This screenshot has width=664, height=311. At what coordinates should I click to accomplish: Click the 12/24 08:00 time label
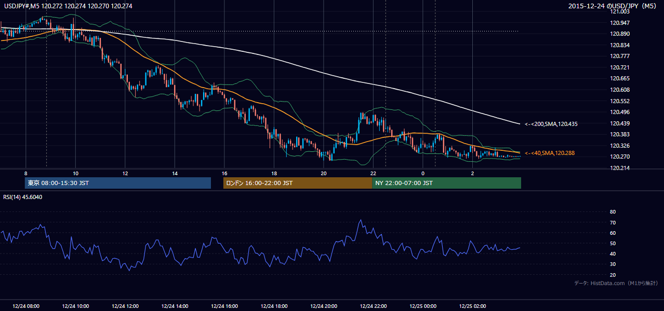pos(26,306)
